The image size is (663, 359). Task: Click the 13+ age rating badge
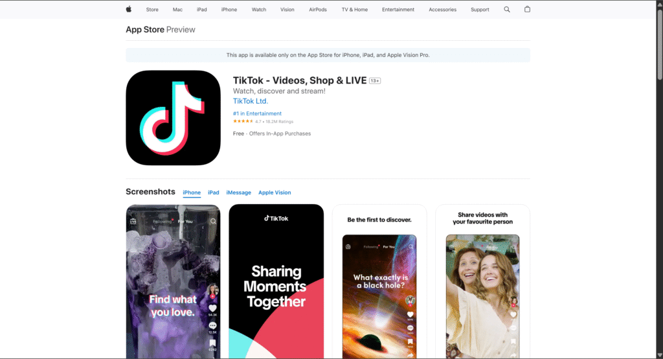tap(375, 80)
